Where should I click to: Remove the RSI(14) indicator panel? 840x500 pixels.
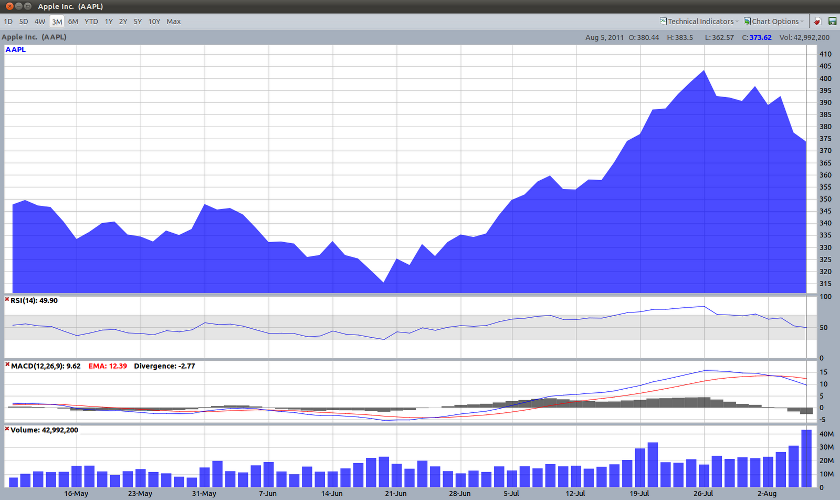click(7, 300)
